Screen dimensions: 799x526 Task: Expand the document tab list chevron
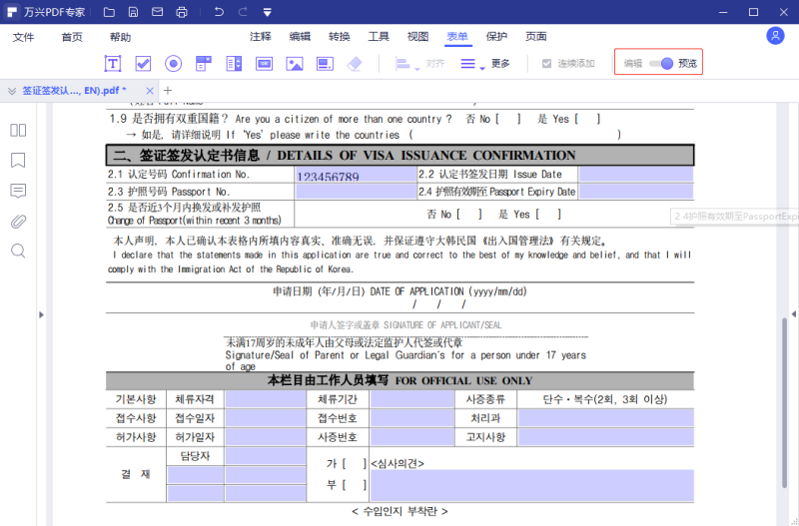point(12,91)
